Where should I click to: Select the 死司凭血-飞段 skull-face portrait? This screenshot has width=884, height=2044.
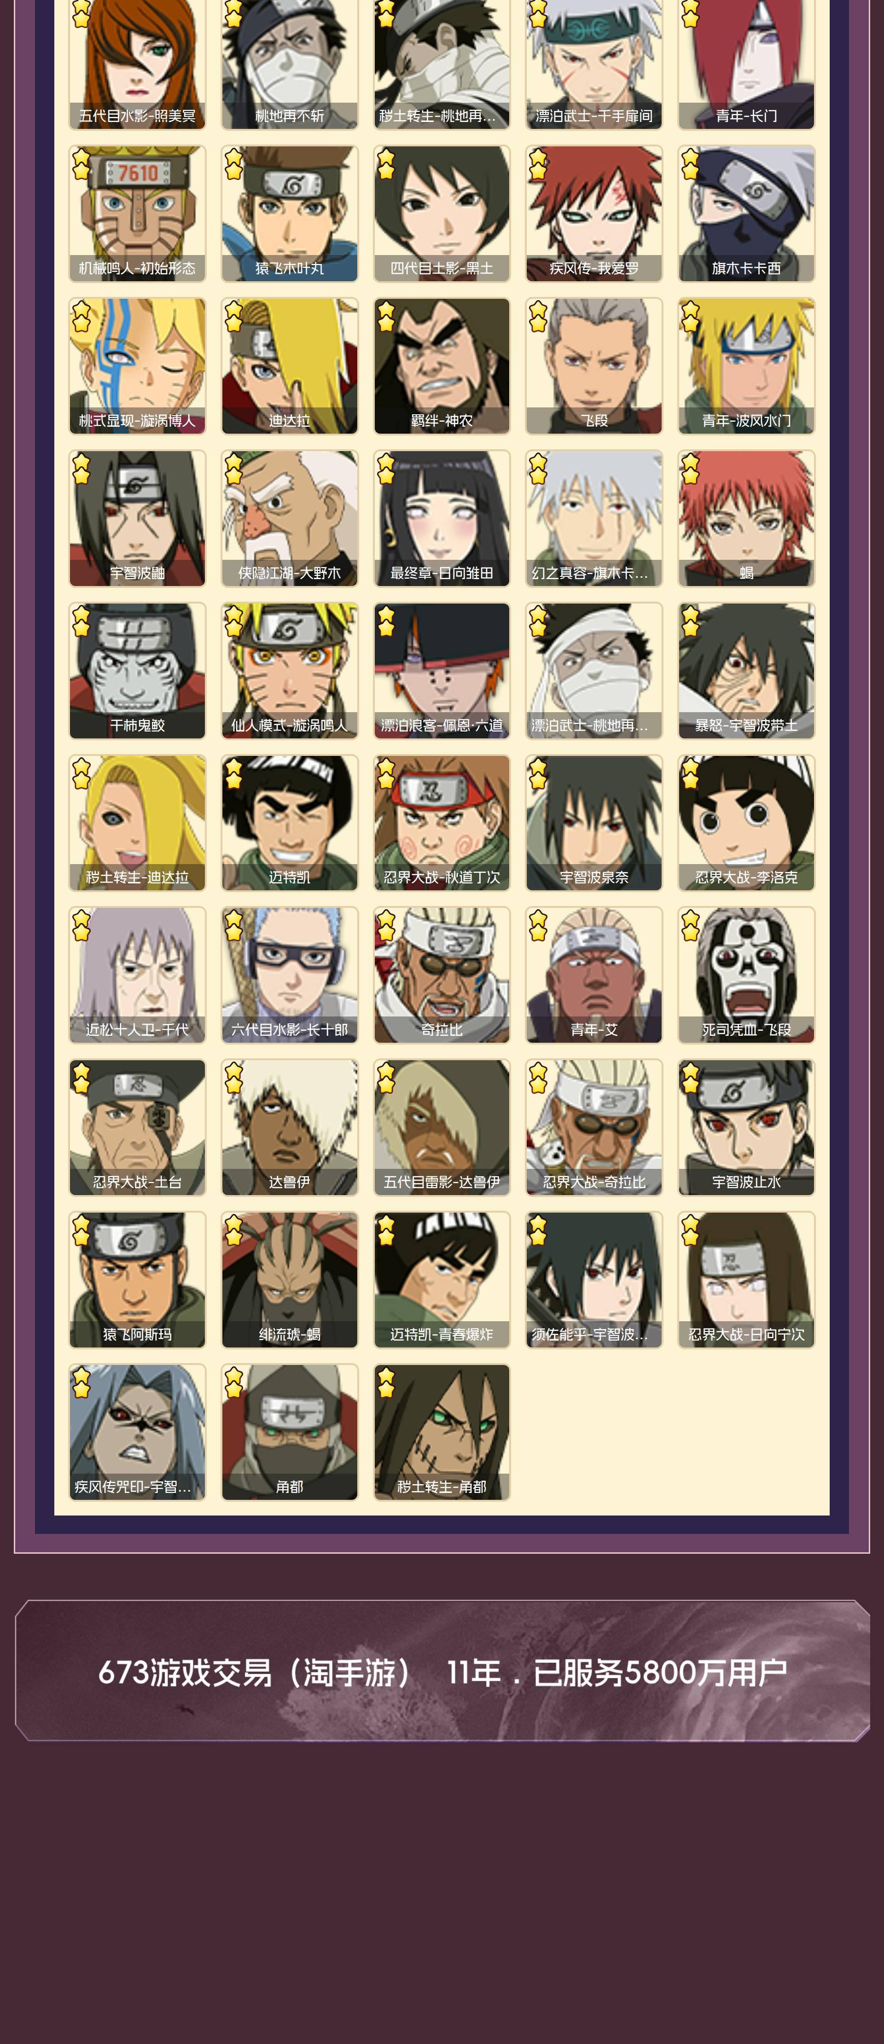(x=746, y=975)
